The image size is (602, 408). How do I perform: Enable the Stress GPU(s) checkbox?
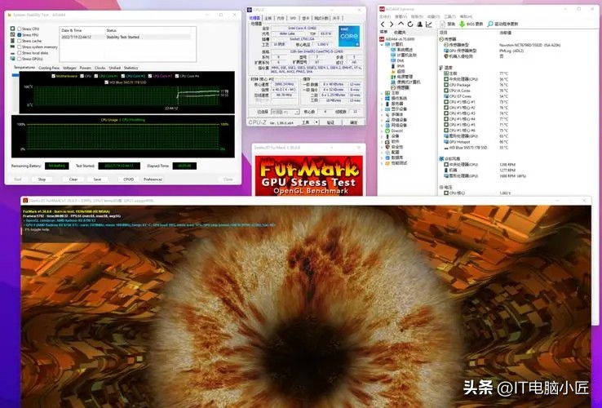20,59
